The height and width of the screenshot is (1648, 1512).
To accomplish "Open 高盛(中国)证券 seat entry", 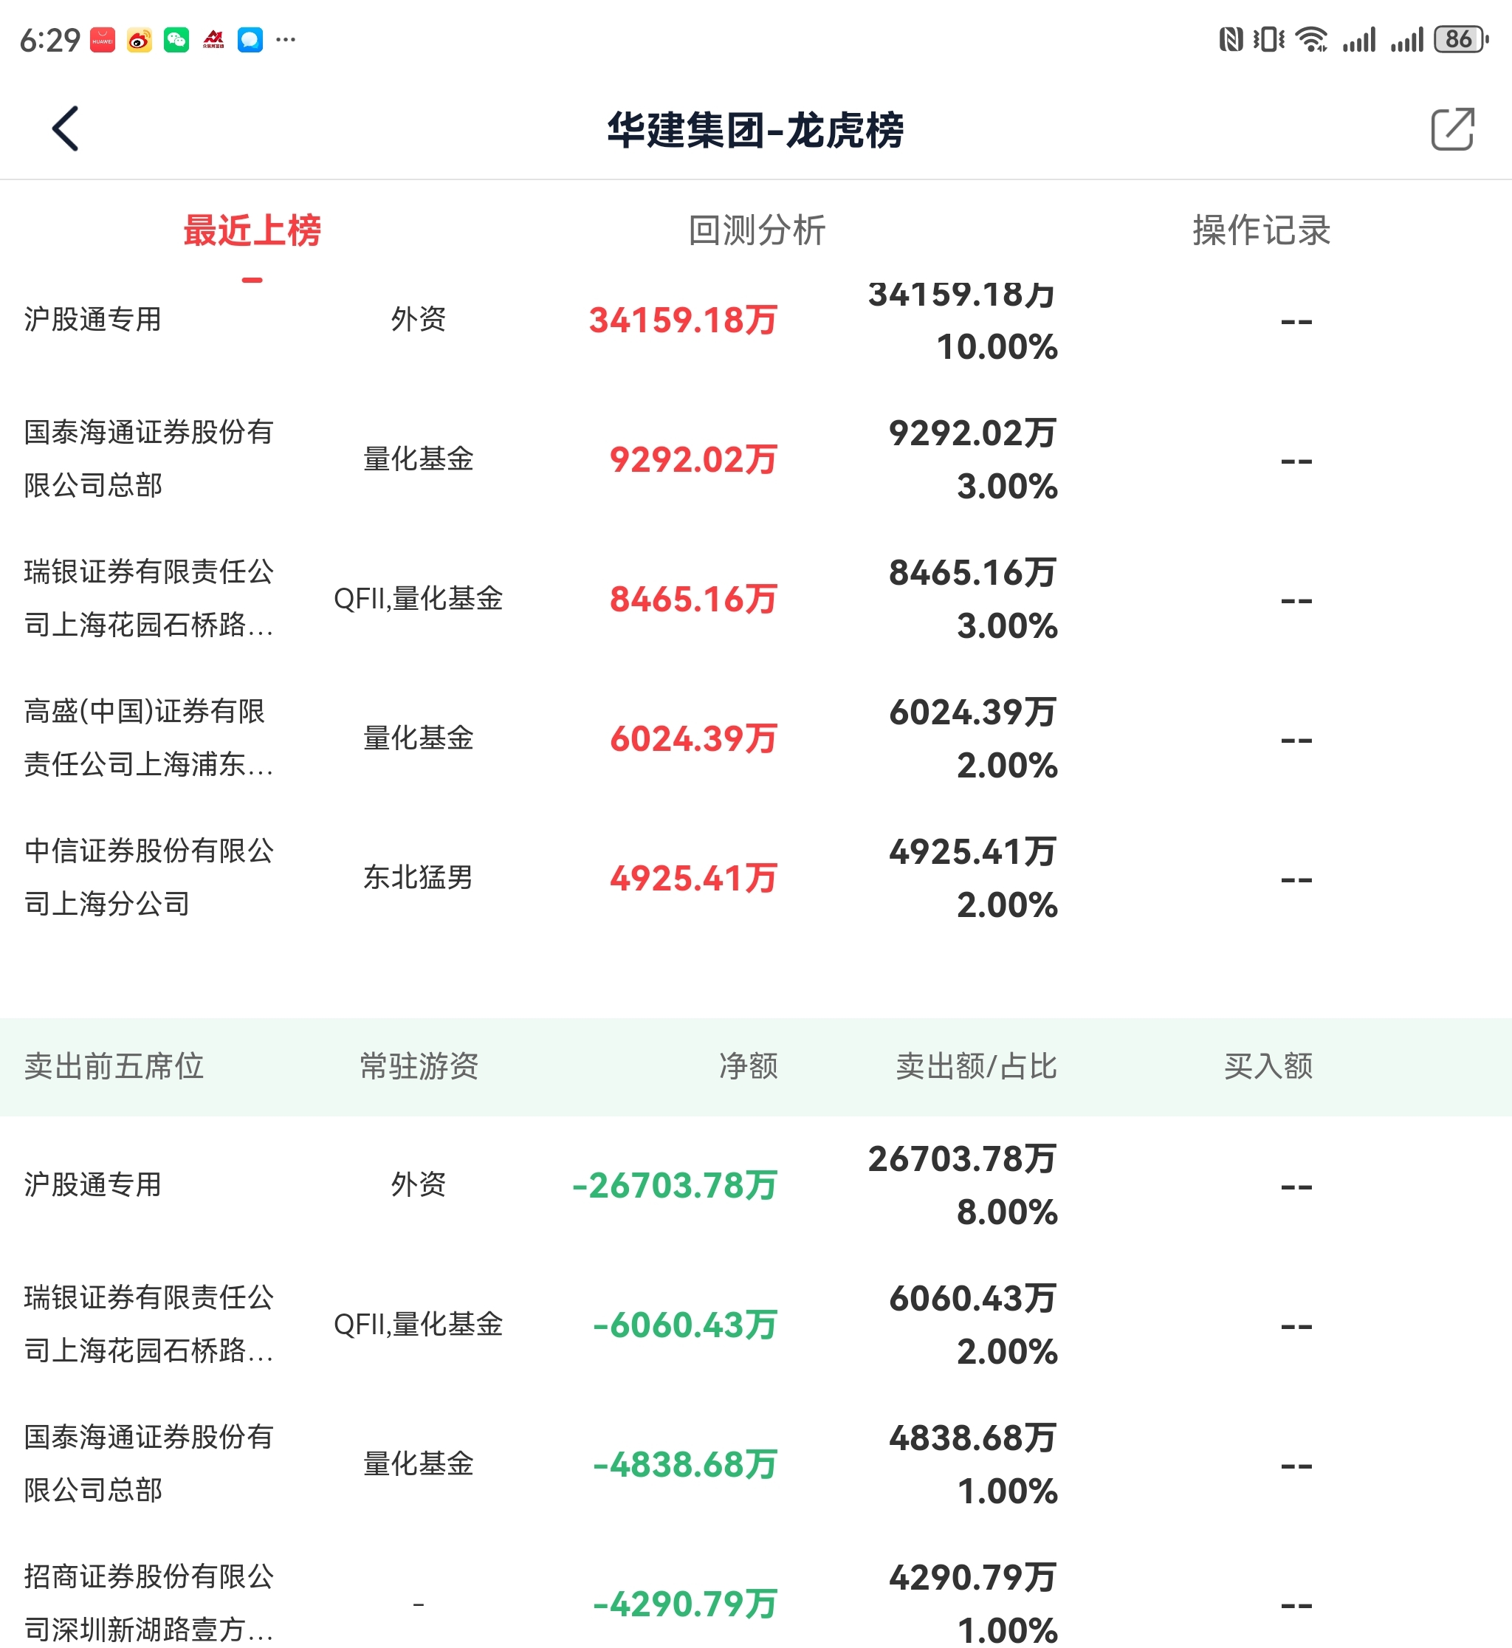I will click(148, 738).
